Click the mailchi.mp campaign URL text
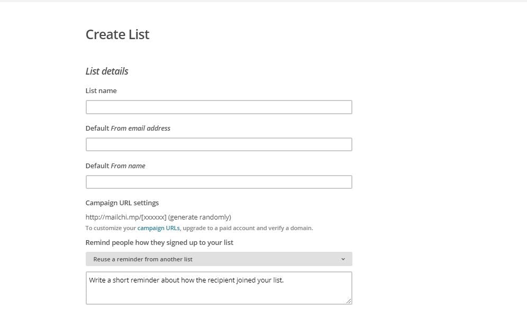This screenshot has width=527, height=310. point(126,217)
